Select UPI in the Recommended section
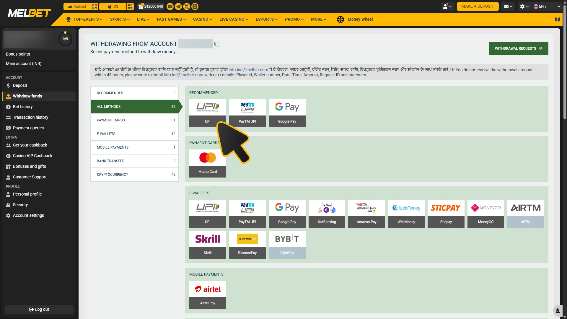Viewport: 567px width, 319px height. coord(208,113)
